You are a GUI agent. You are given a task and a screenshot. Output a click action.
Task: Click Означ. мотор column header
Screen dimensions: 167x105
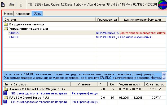(x=155, y=84)
